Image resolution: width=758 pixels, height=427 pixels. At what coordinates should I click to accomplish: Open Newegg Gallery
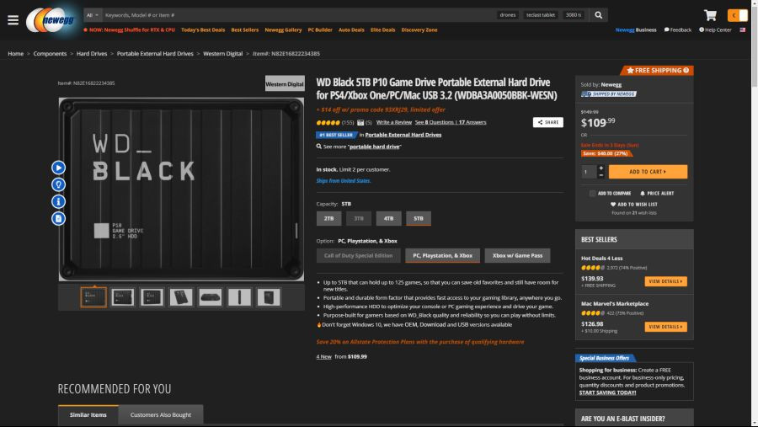tap(283, 30)
